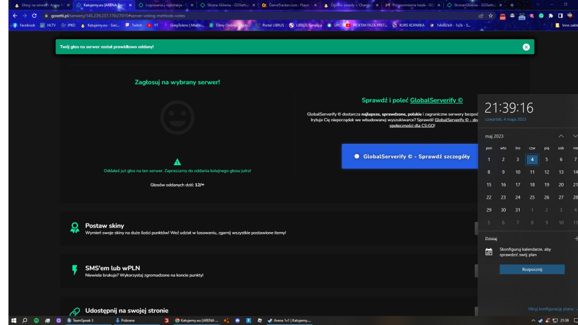578x325 pixels.
Task: Open the GlobalServerify © heading link
Action: (x=436, y=100)
